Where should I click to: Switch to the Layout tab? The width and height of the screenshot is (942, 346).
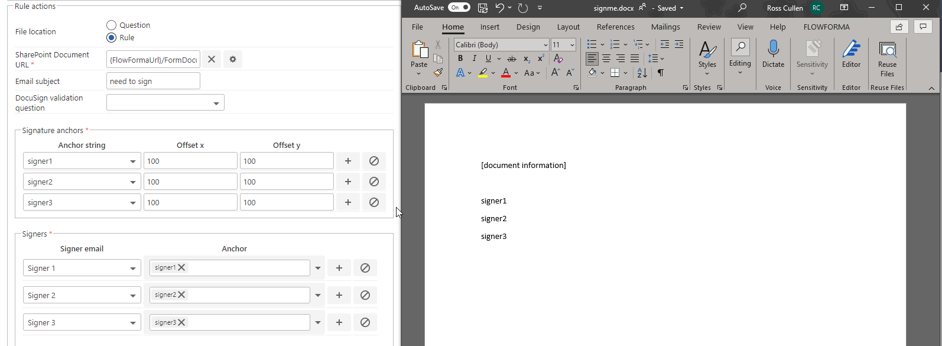(x=568, y=27)
